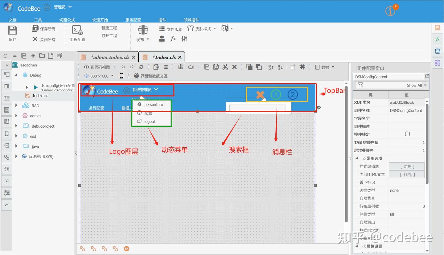Viewport: 444px width, 255px height.
Task: Toggle the snap-to-grid icon
Action: pyautogui.click(x=302, y=67)
